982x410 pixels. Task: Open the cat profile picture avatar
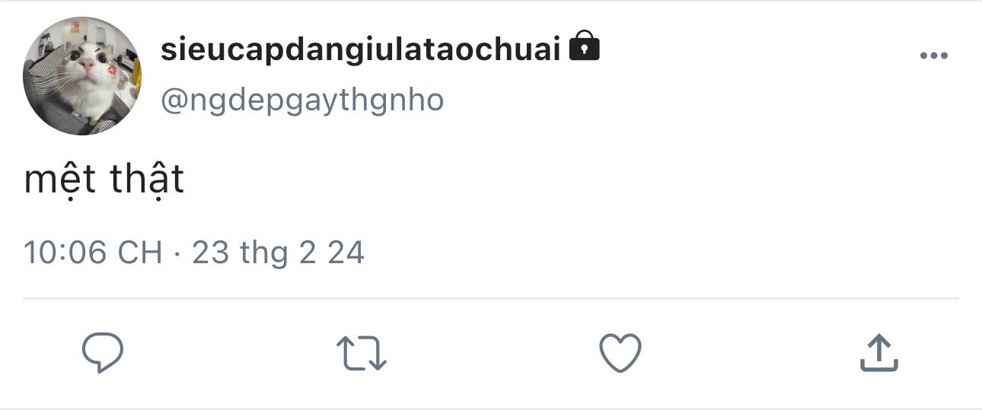coord(82,76)
